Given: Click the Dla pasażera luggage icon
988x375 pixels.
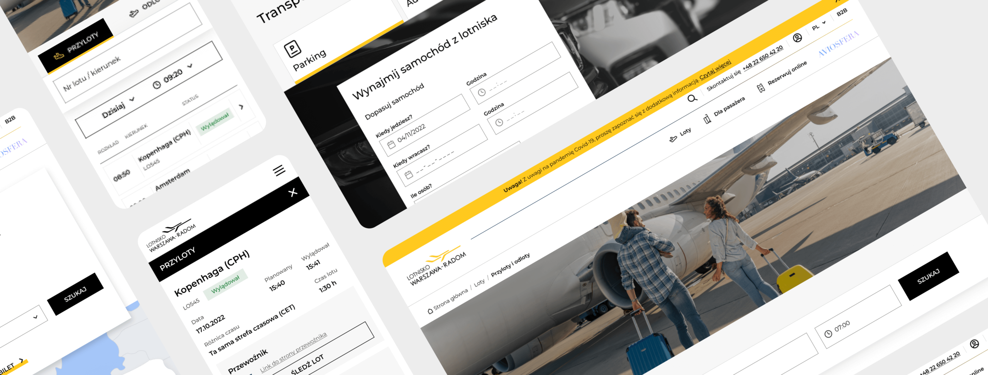Looking at the screenshot, I should pos(707,119).
